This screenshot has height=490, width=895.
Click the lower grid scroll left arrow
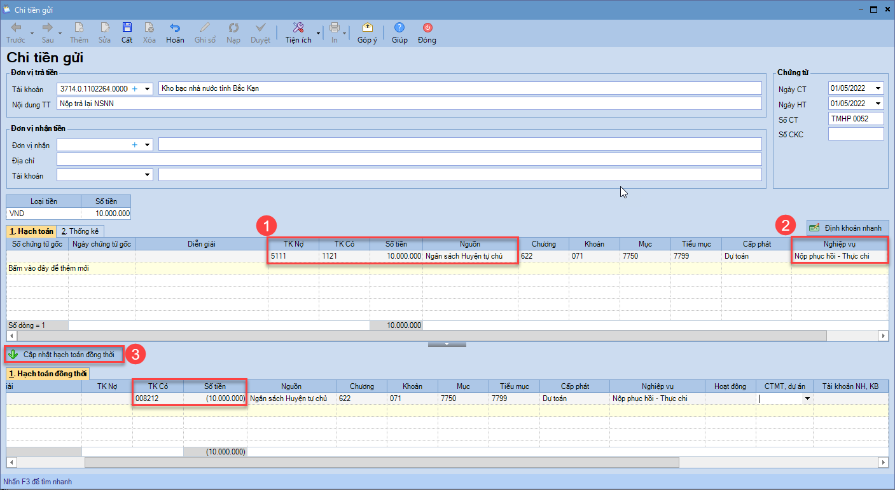[x=11, y=462]
